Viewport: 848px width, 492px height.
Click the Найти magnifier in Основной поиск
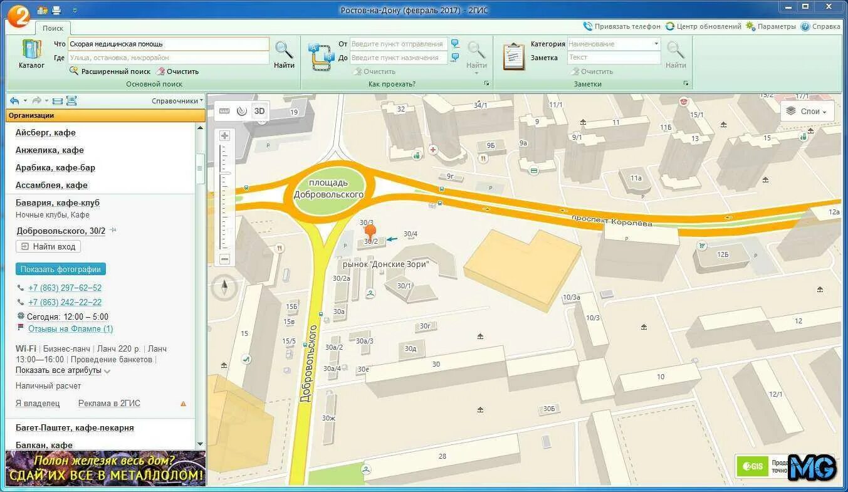pyautogui.click(x=284, y=55)
